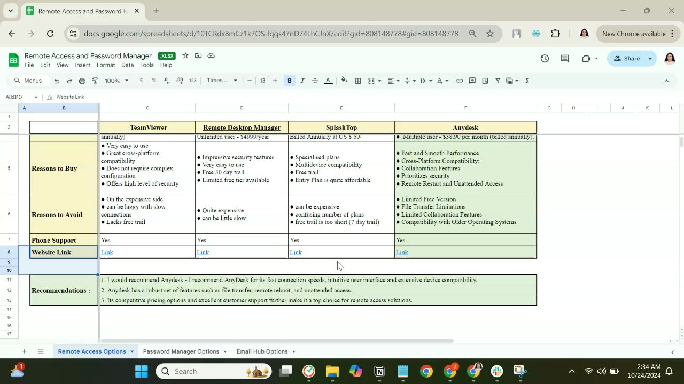
Task: Decrease decimal places button
Action: [167, 81]
